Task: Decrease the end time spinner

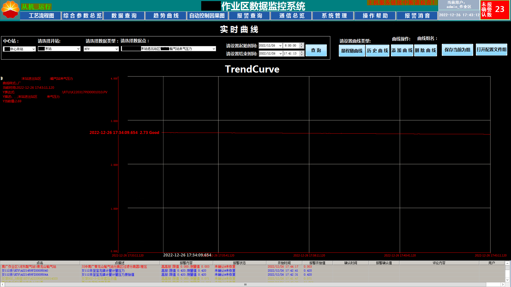Action: click(x=301, y=55)
